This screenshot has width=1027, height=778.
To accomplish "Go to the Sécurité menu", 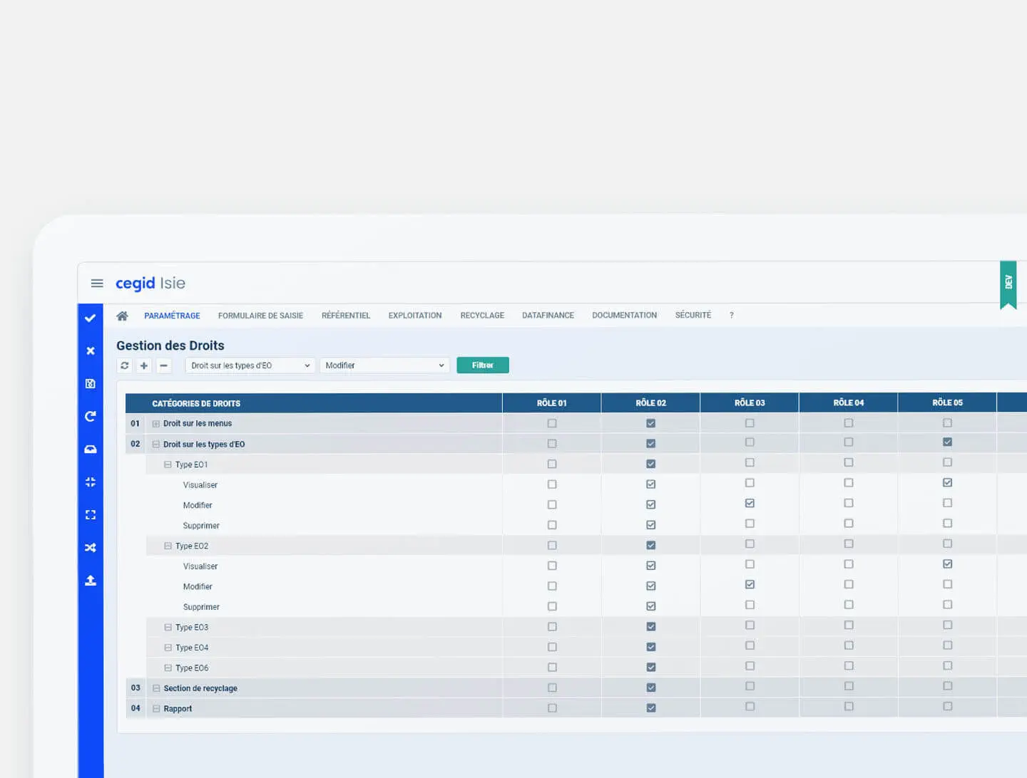I will [x=693, y=315].
